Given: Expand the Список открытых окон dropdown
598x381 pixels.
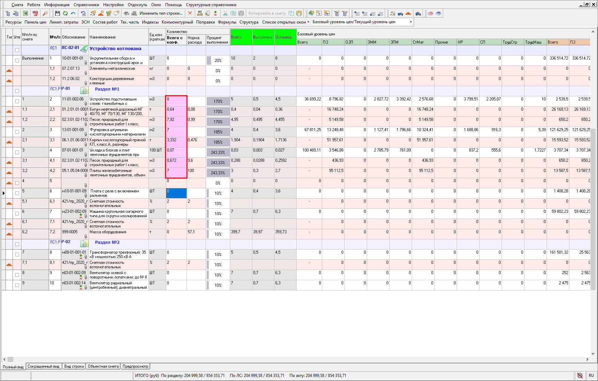Looking at the screenshot, I should click(286, 22).
